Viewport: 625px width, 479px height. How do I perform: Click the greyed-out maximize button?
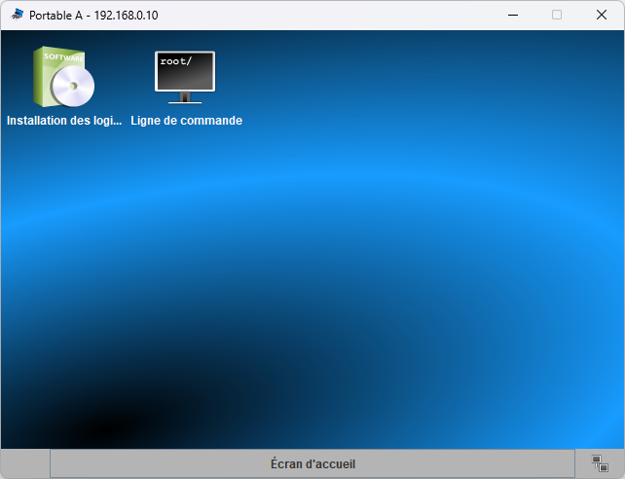tap(557, 15)
